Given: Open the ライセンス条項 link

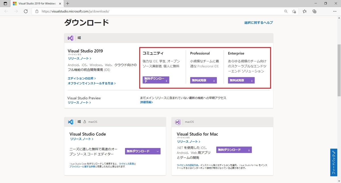Looking at the screenshot, I should (x=126, y=164).
